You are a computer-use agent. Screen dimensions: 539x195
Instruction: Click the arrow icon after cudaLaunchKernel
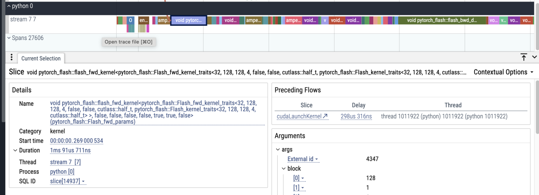pyautogui.click(x=325, y=117)
